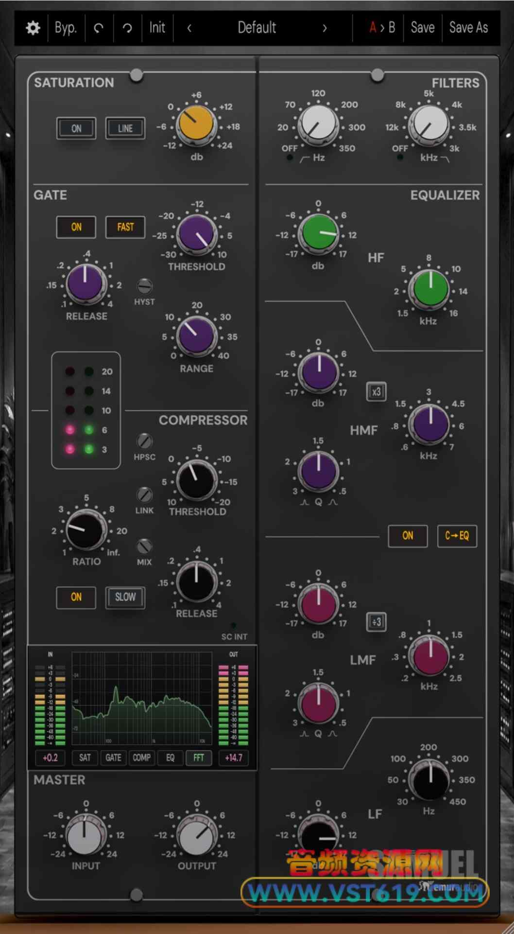Image resolution: width=514 pixels, height=934 pixels.
Task: Toggle Compressor ON switch
Action: tap(76, 597)
